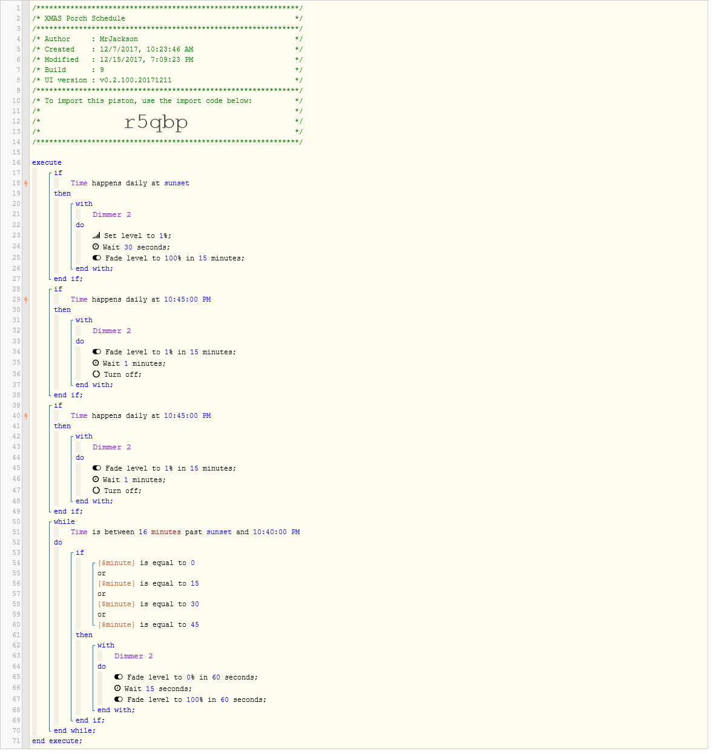Click the Turn off circle icon on line 47
Viewport: 713px width, 754px height.
click(x=96, y=490)
